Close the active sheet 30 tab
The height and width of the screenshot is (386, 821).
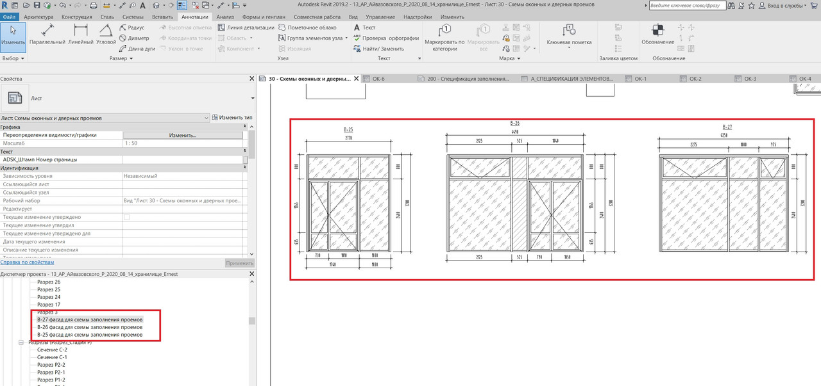click(357, 79)
